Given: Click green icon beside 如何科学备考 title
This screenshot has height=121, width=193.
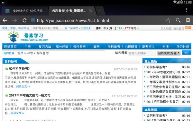Looking at the screenshot, I should point(6,68).
